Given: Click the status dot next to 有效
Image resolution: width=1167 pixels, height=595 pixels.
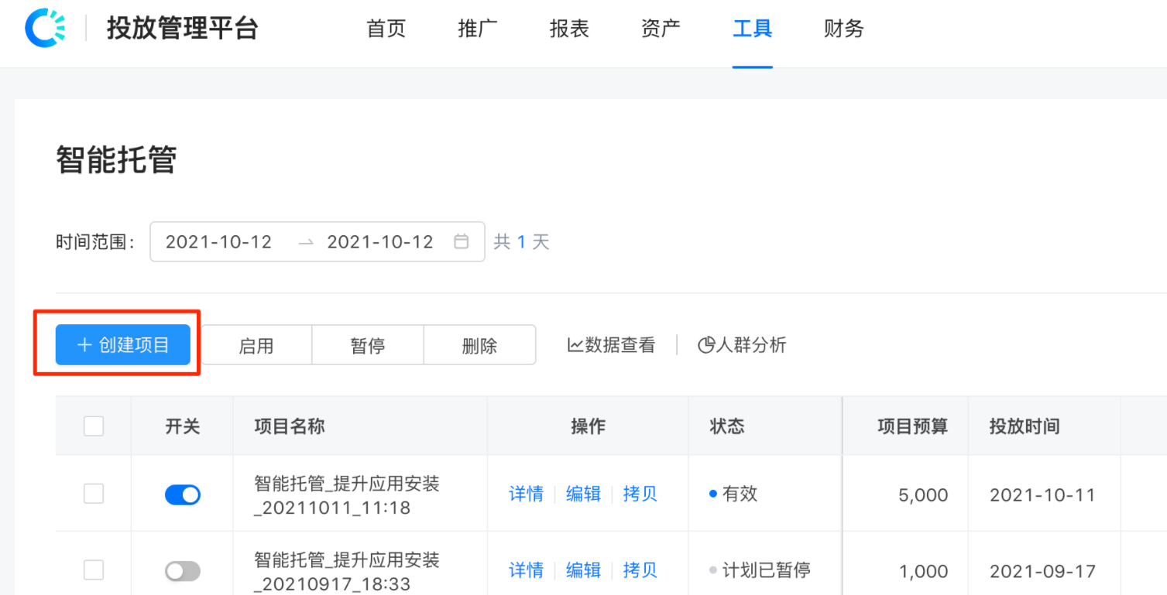Looking at the screenshot, I should click(713, 493).
